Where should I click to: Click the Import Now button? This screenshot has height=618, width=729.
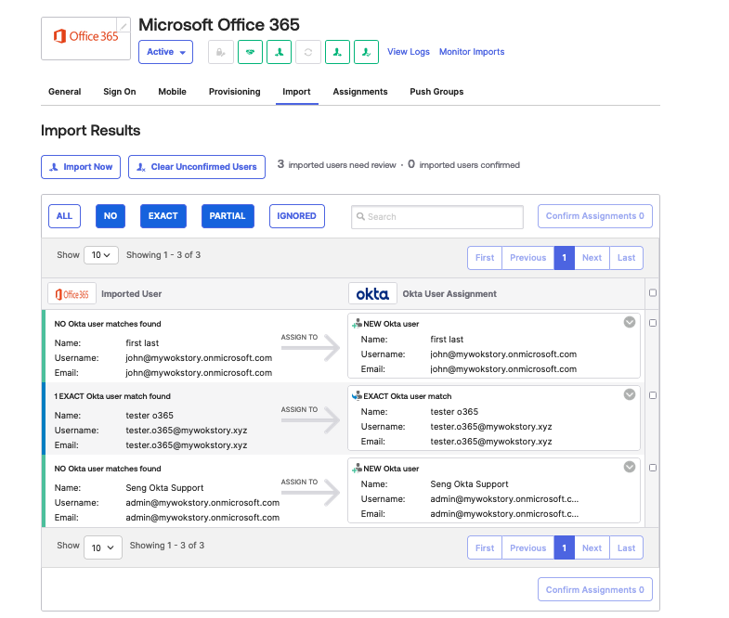pos(81,167)
